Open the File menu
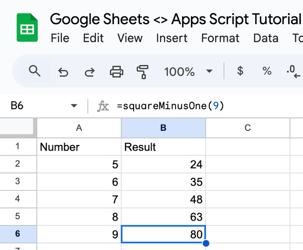Screen dimensions: 303x250 point(60,38)
